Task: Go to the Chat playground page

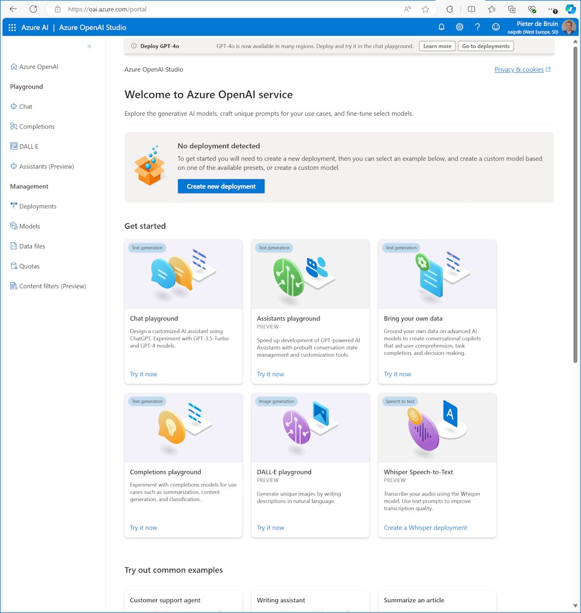Action: click(25, 106)
